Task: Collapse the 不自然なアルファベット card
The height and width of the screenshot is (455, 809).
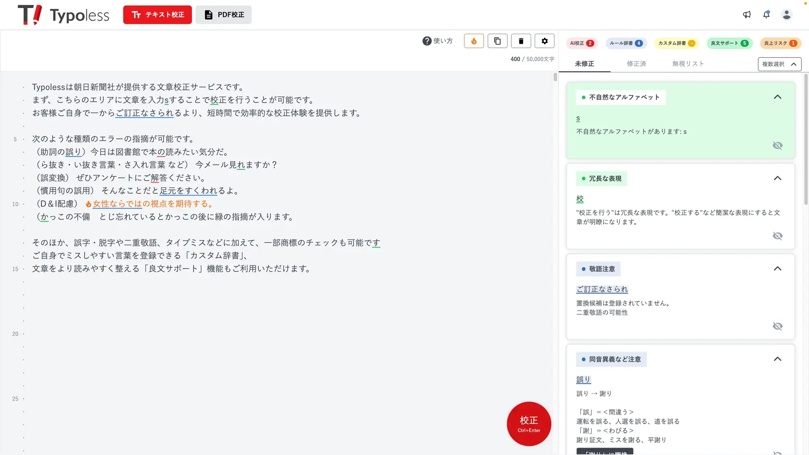Action: (777, 97)
